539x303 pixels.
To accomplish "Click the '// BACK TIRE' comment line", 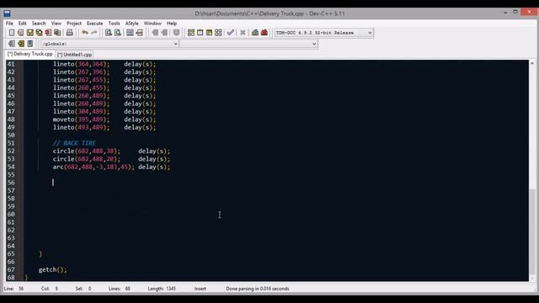I will tap(74, 143).
